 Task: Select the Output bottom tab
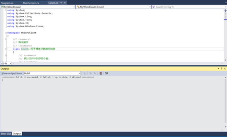[17, 134]
